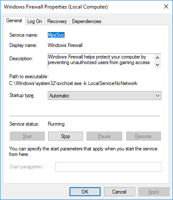This screenshot has height=200, width=173.
Task: Click inside the Description text box
Action: pos(101,61)
